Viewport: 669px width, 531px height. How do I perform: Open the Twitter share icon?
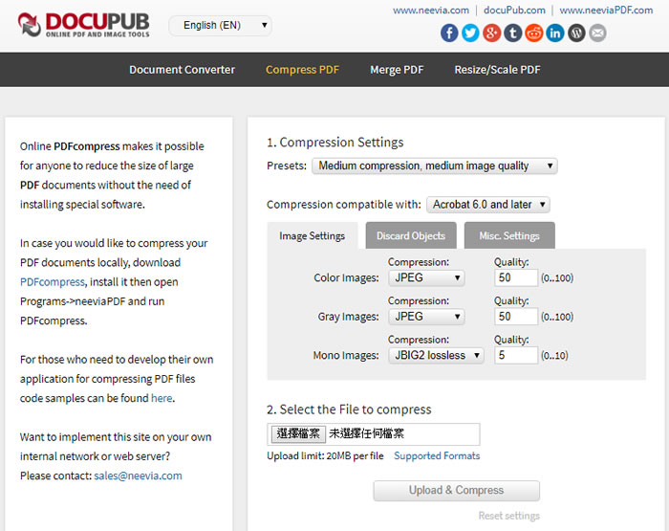tap(470, 33)
